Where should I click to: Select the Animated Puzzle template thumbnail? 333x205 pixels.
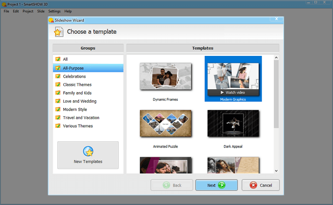pos(166,123)
